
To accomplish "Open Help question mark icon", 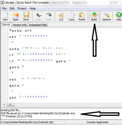I will click(x=119, y=16).
